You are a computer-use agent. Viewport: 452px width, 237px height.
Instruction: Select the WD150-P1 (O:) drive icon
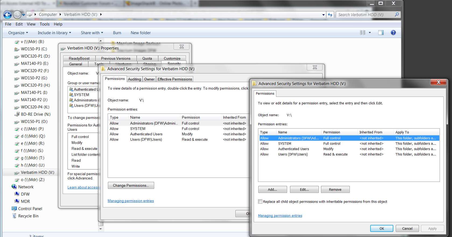tap(17, 122)
